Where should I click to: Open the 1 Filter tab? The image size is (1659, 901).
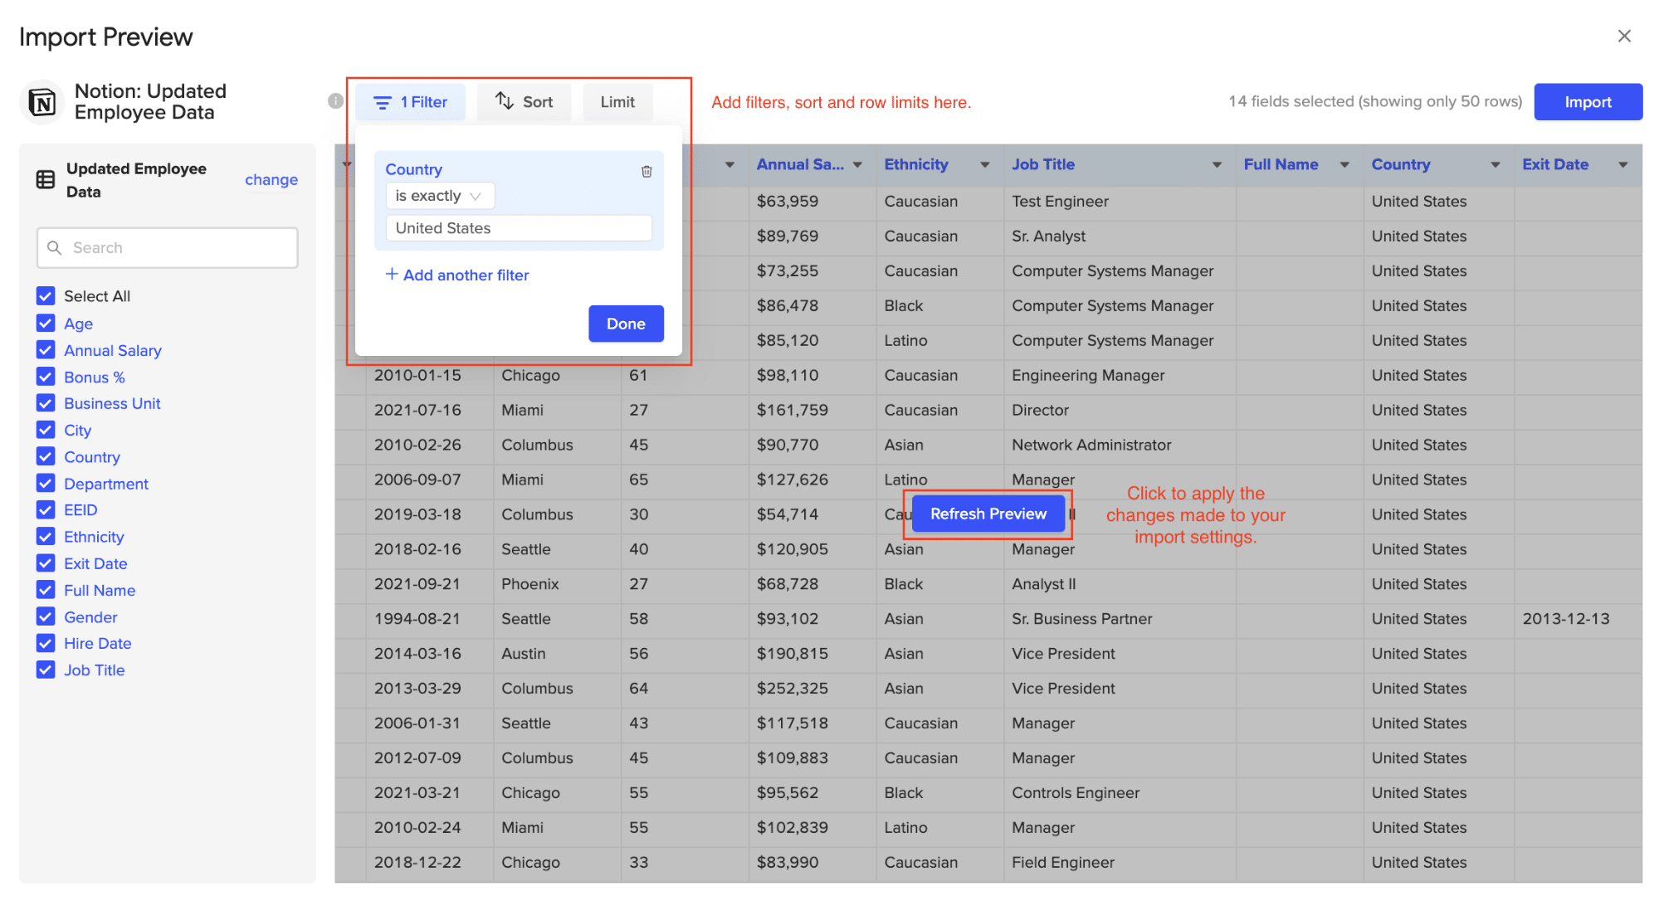coord(411,102)
